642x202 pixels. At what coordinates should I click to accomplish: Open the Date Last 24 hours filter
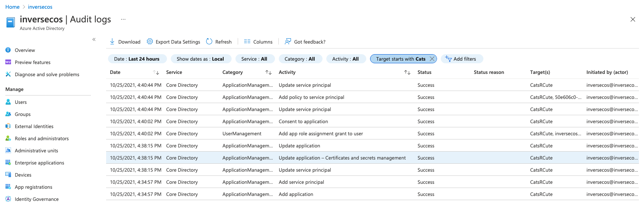click(x=137, y=59)
